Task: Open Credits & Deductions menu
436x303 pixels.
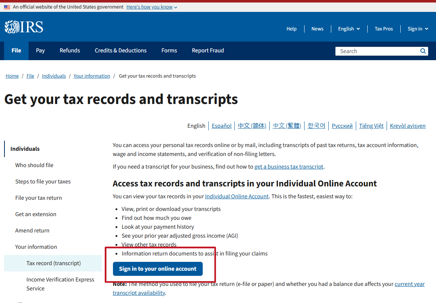Action: 121,50
